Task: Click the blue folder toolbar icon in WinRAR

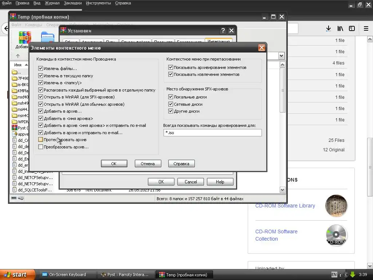Action: (47, 38)
